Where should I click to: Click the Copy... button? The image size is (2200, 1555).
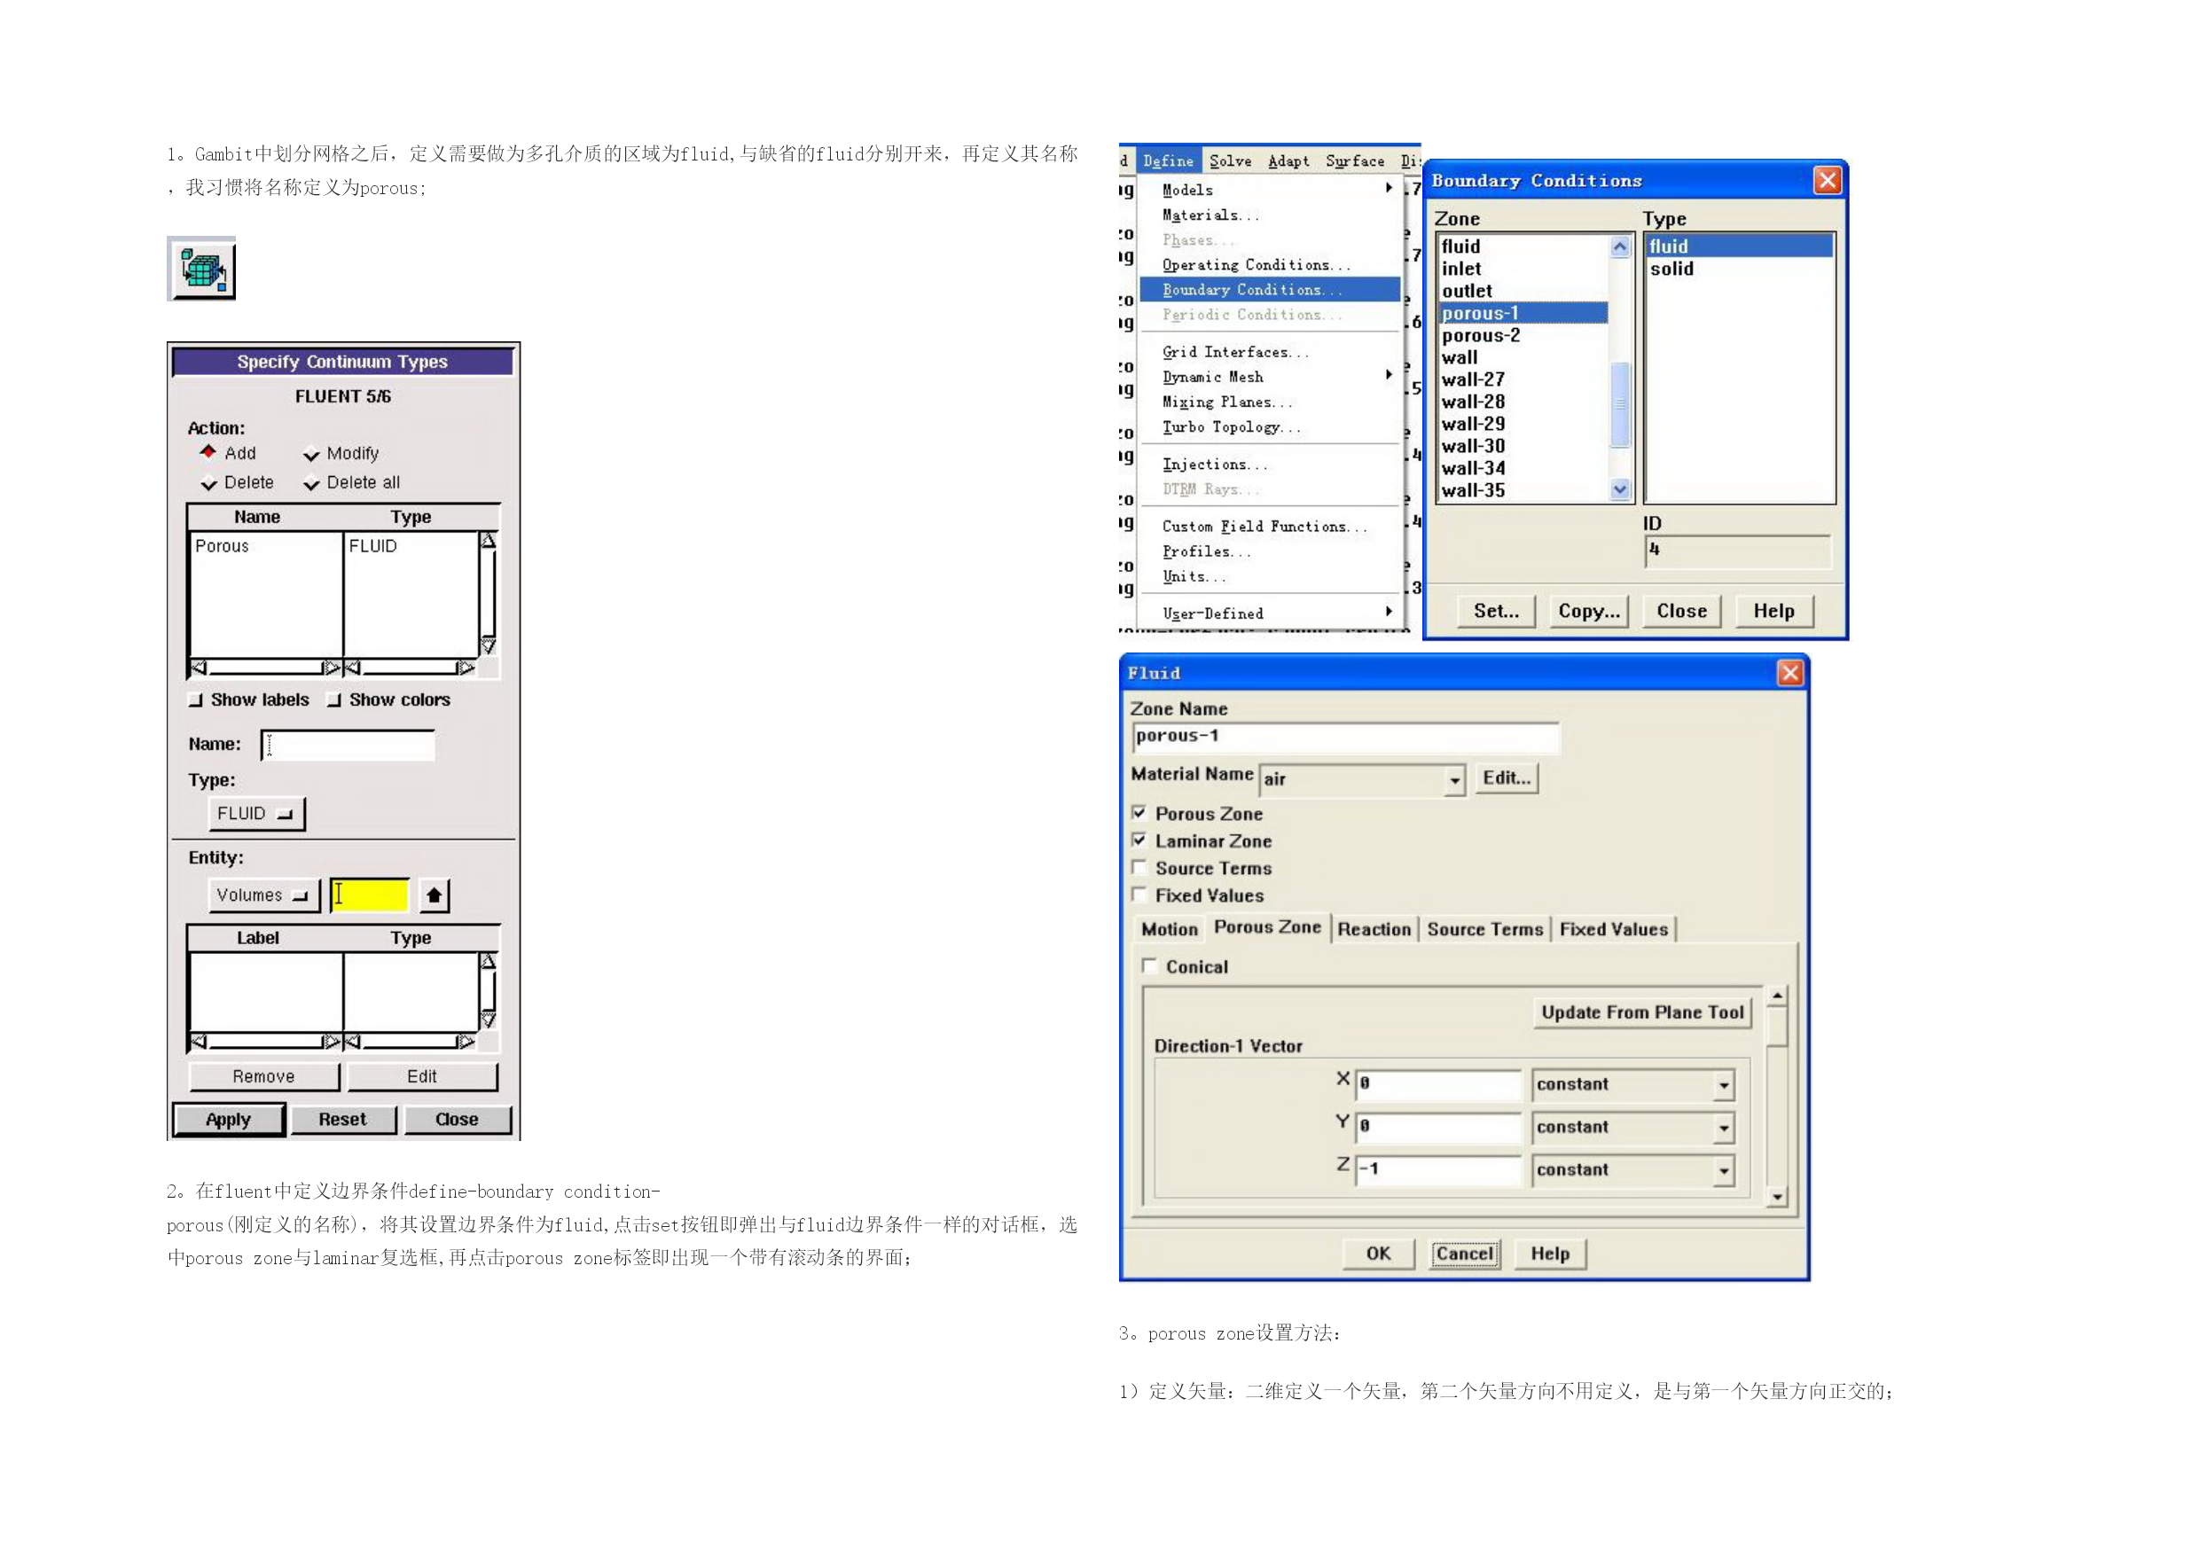click(1589, 611)
